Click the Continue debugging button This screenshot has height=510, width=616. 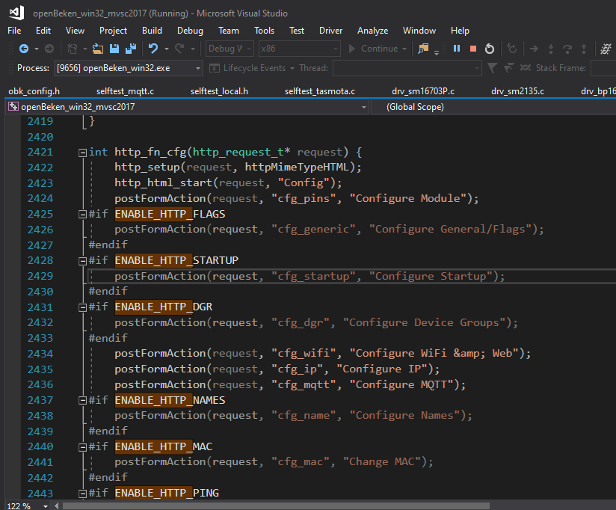pyautogui.click(x=374, y=49)
